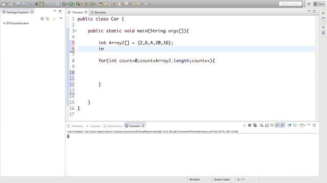Click the Display Selected Console icon
Screen dimensions: 327x183
click(x=295, y=126)
